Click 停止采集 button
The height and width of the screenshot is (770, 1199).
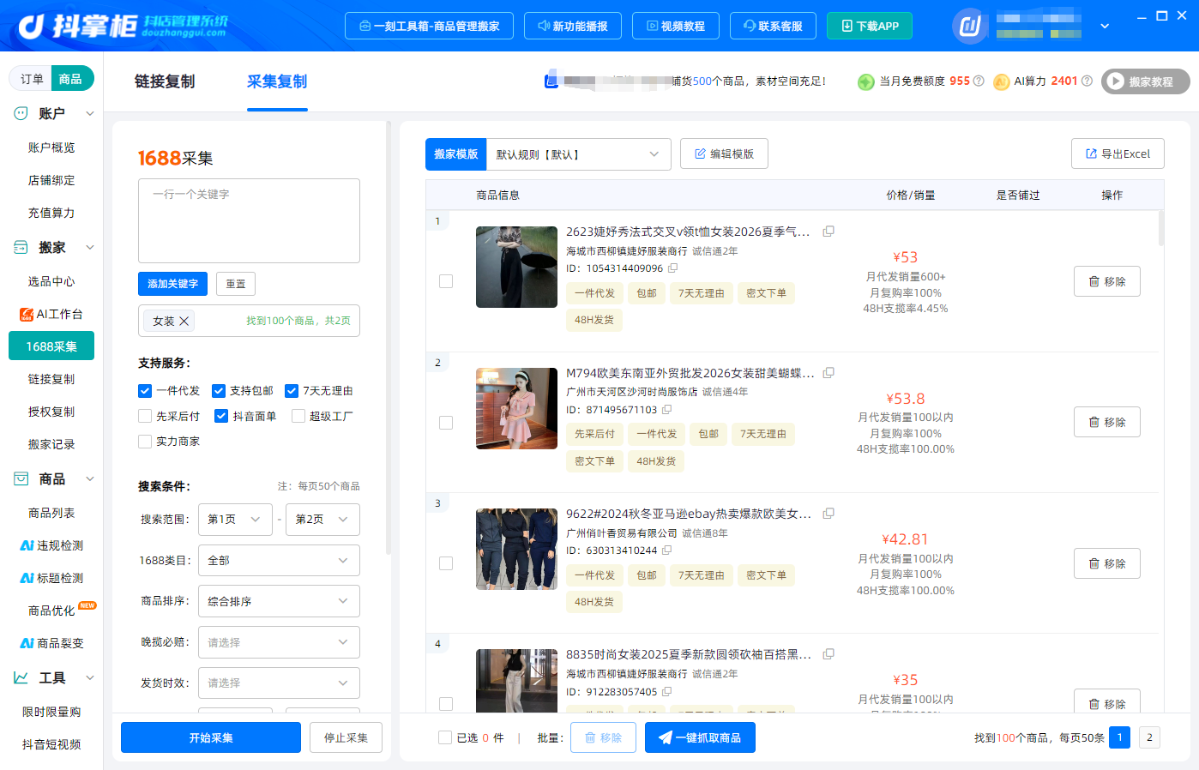point(346,737)
